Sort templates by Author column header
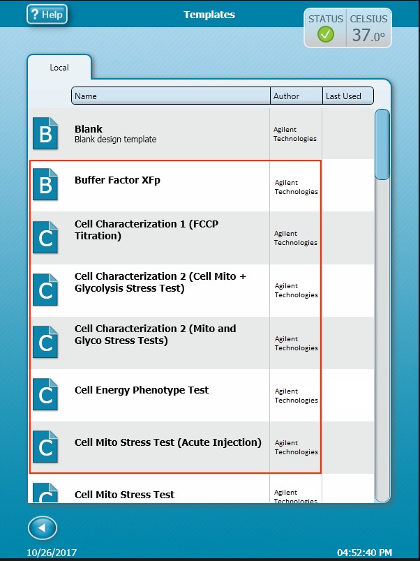This screenshot has width=420, height=561. 297,96
